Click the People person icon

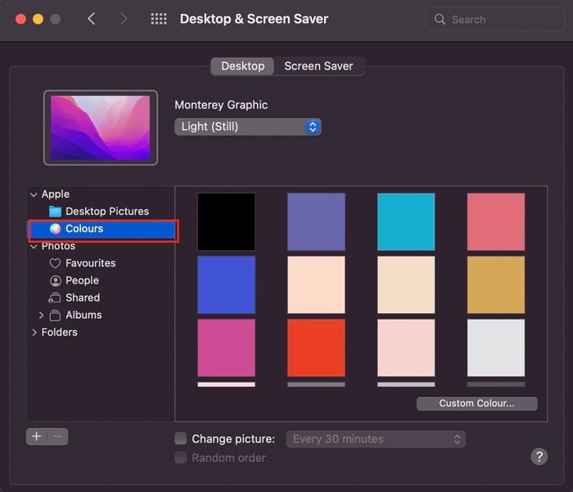[55, 280]
